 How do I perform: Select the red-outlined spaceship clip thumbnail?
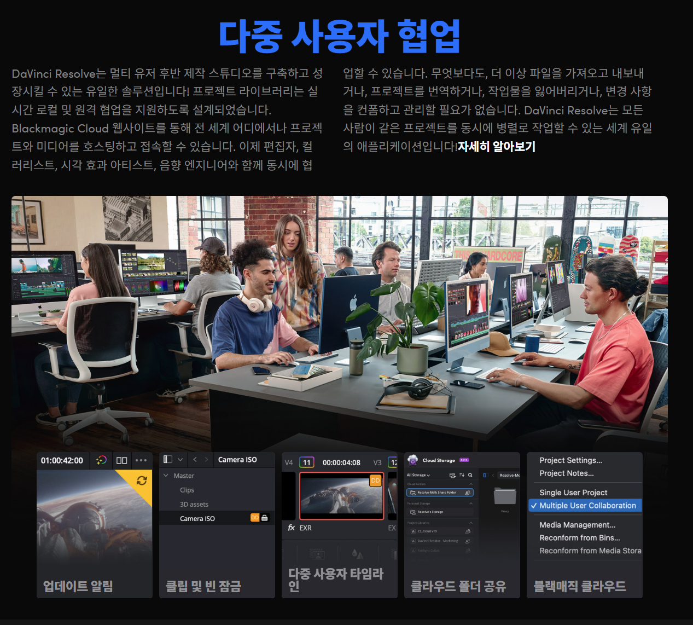tap(342, 496)
